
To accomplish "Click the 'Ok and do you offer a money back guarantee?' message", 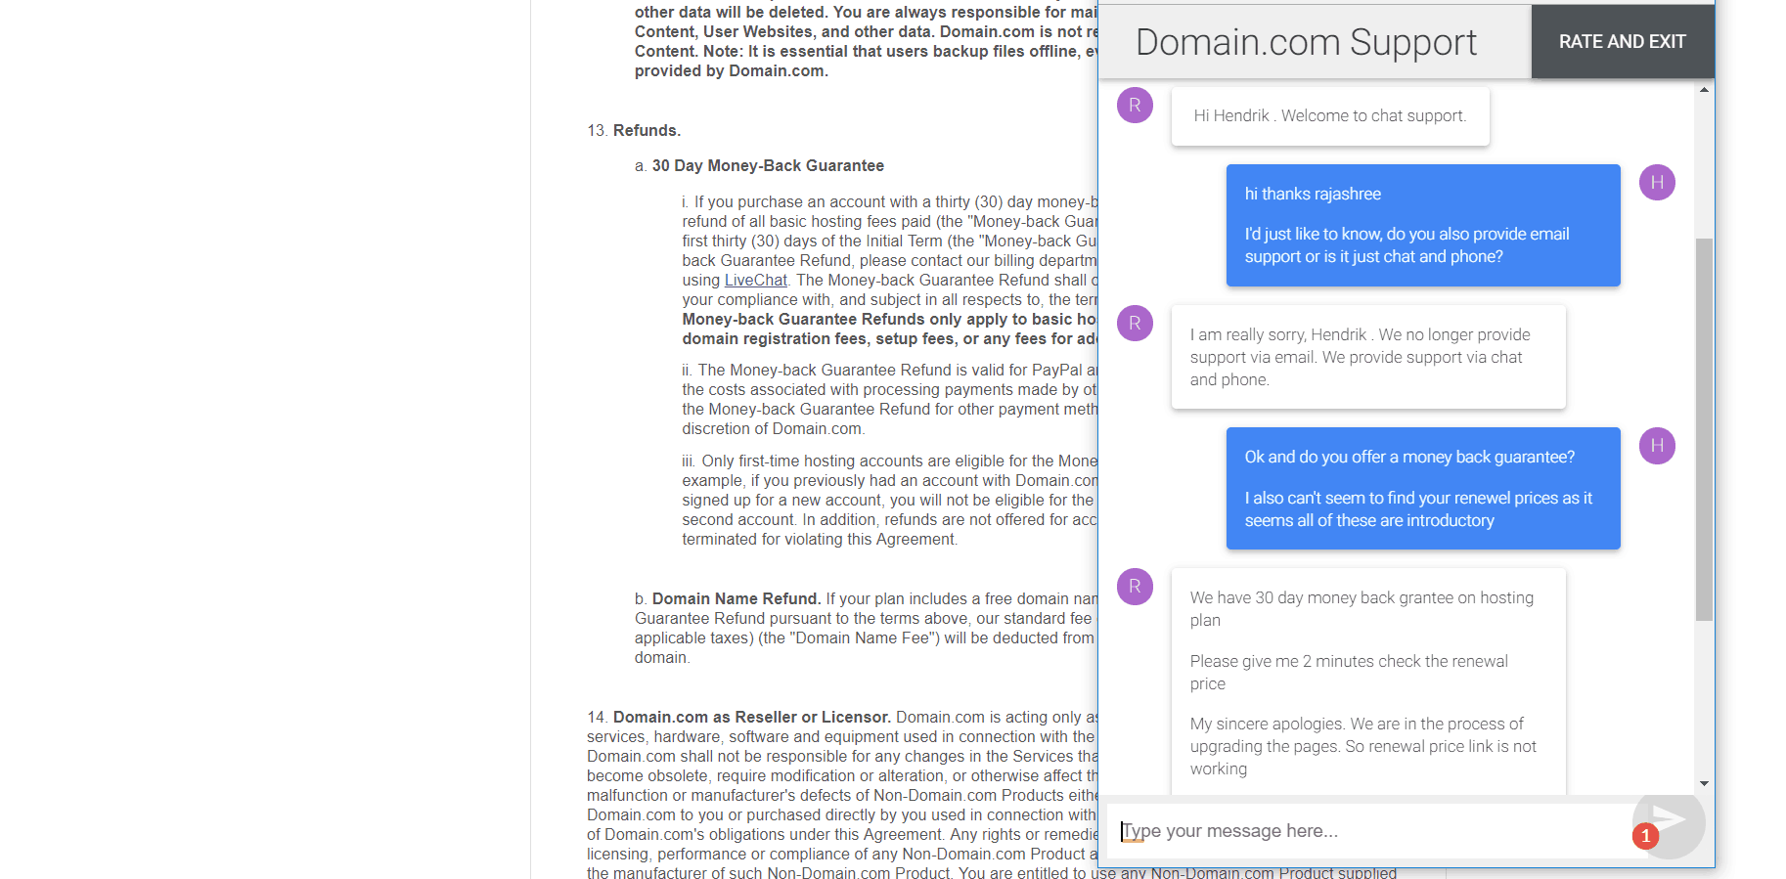I will 1409,457.
